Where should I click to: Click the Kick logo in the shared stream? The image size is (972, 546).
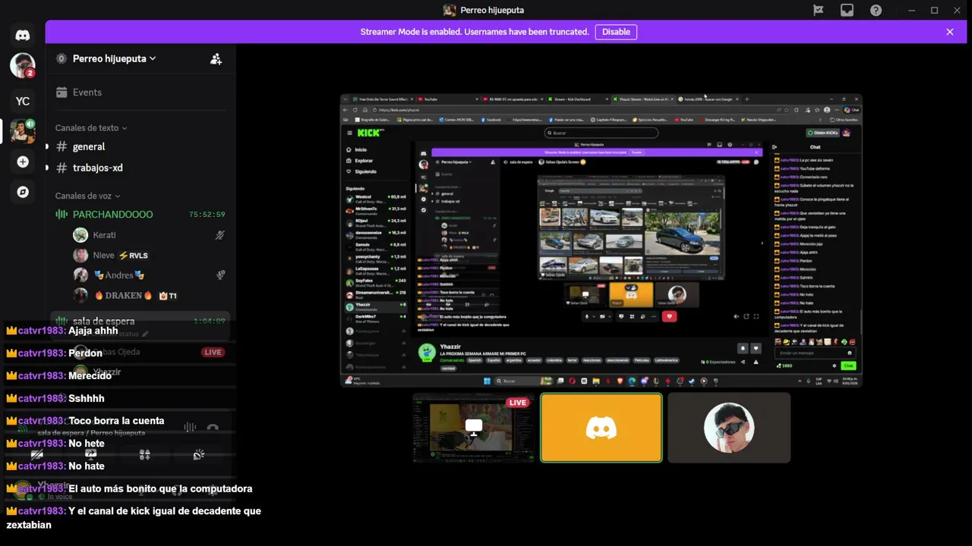tap(368, 133)
